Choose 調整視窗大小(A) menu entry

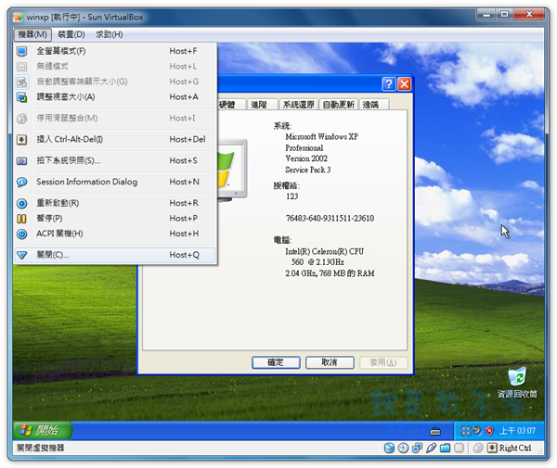115,96
